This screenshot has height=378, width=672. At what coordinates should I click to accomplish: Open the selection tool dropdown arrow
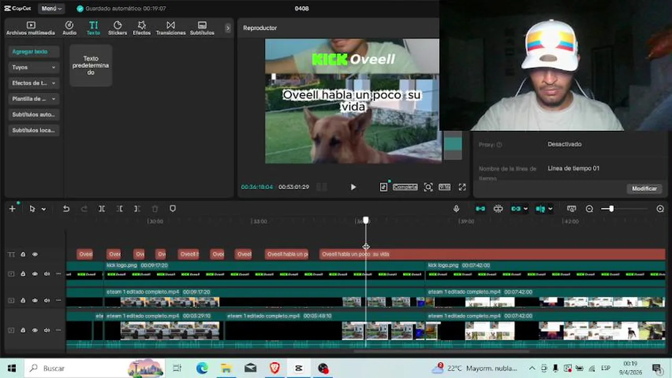[x=44, y=209]
